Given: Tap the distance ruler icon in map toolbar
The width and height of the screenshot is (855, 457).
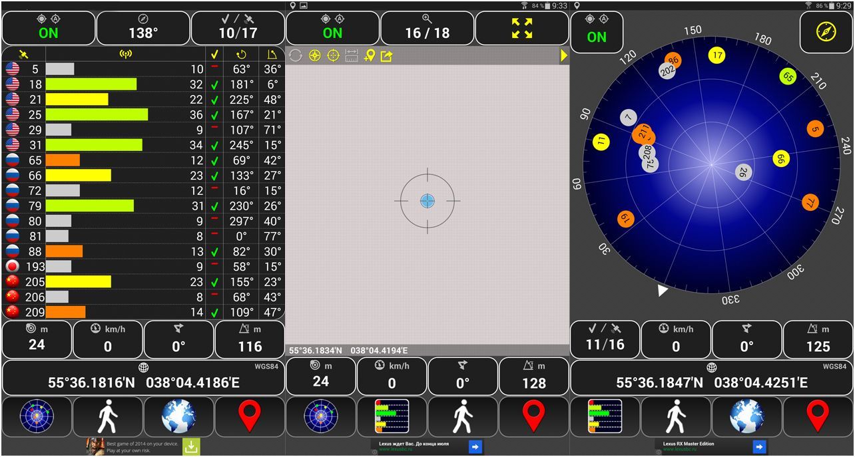Looking at the screenshot, I should coord(352,56).
